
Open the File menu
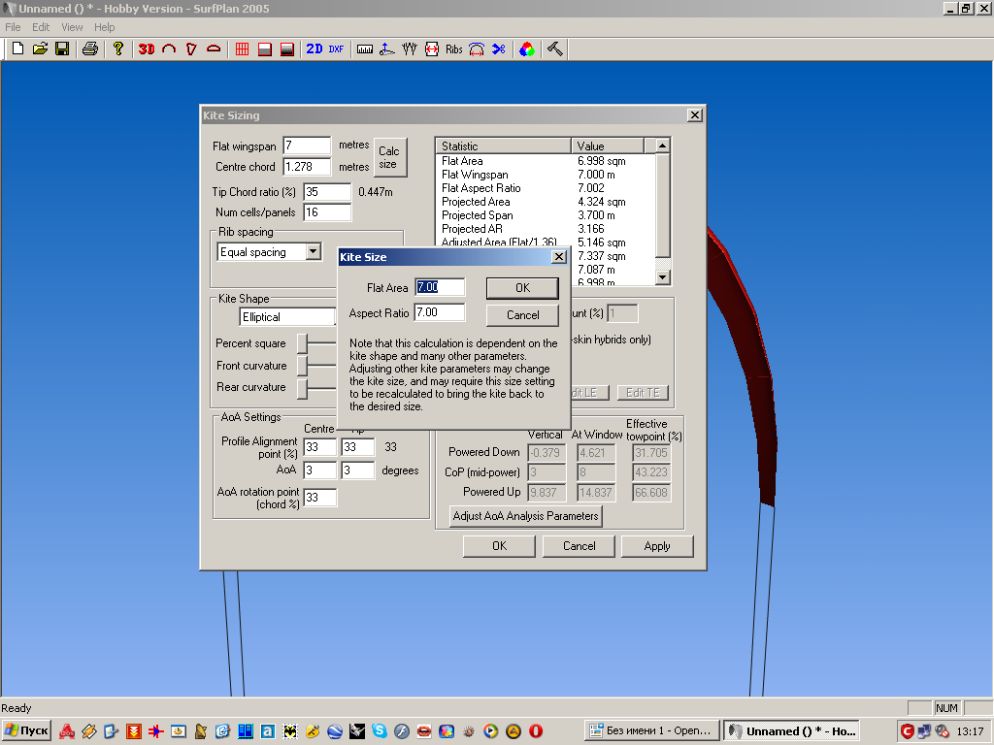pos(13,27)
